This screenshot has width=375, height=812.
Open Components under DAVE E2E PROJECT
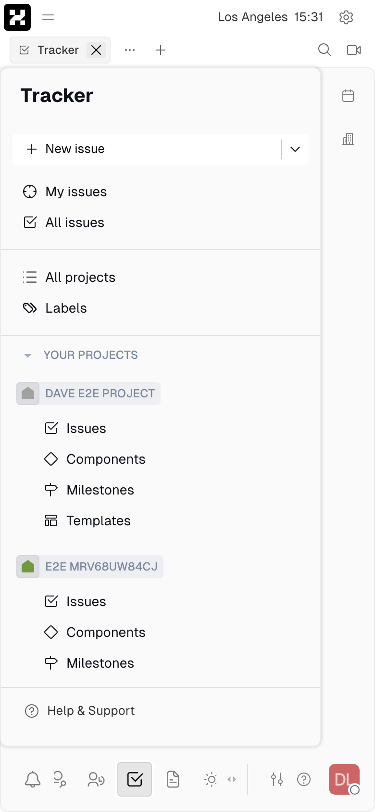tap(161, 459)
